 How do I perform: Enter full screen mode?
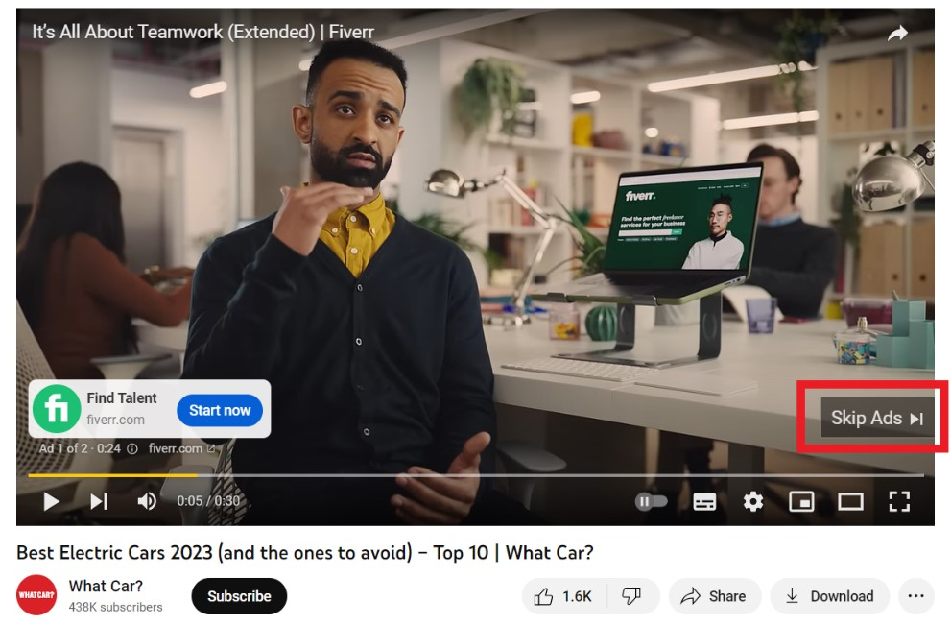pyautogui.click(x=899, y=502)
